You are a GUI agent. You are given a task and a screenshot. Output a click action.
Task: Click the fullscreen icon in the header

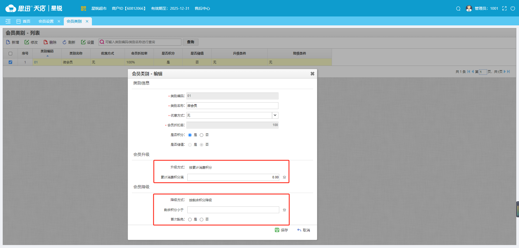click(504, 8)
